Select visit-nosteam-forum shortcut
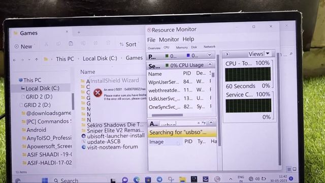This screenshot has width=325, height=183. pyautogui.click(x=110, y=147)
